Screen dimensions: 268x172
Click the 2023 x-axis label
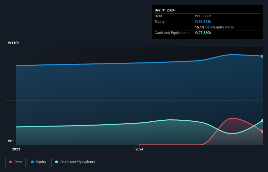16,149
